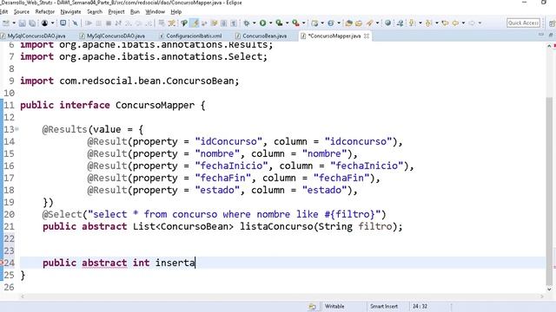
Task: Minimize the editor area
Action: (541, 35)
